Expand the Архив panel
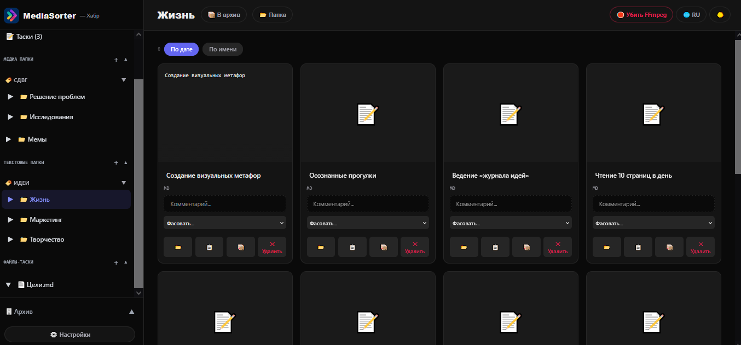The height and width of the screenshot is (345, 741). tap(131, 312)
